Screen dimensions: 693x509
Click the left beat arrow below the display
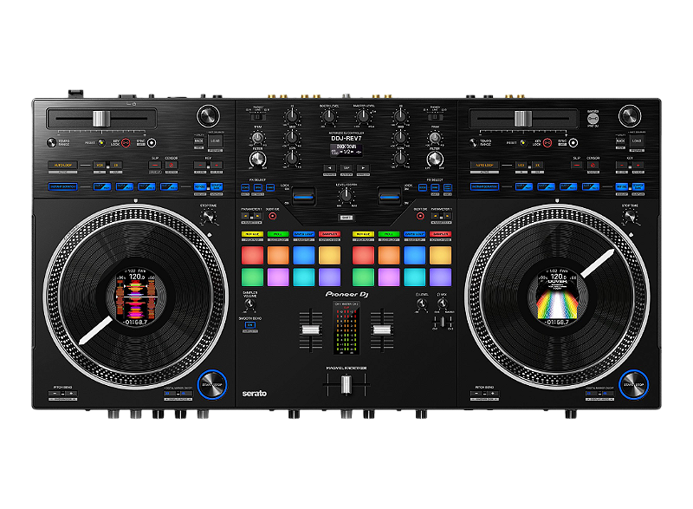329,168
